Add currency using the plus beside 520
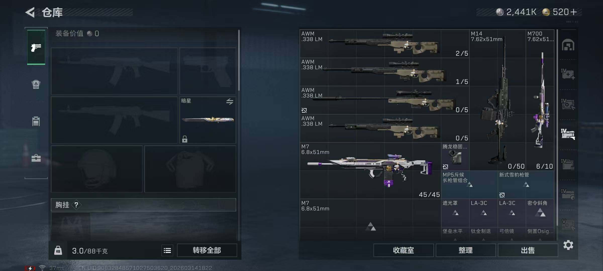Image resolution: width=603 pixels, height=271 pixels. pos(574,12)
